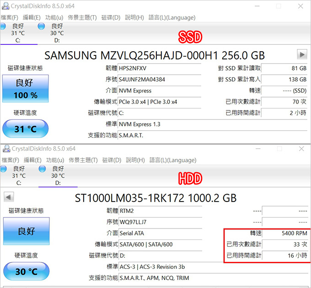Screen dimensions: 311x288
Task: Open 磁碟(D) menu in top SSD window
Action: [x=111, y=18]
